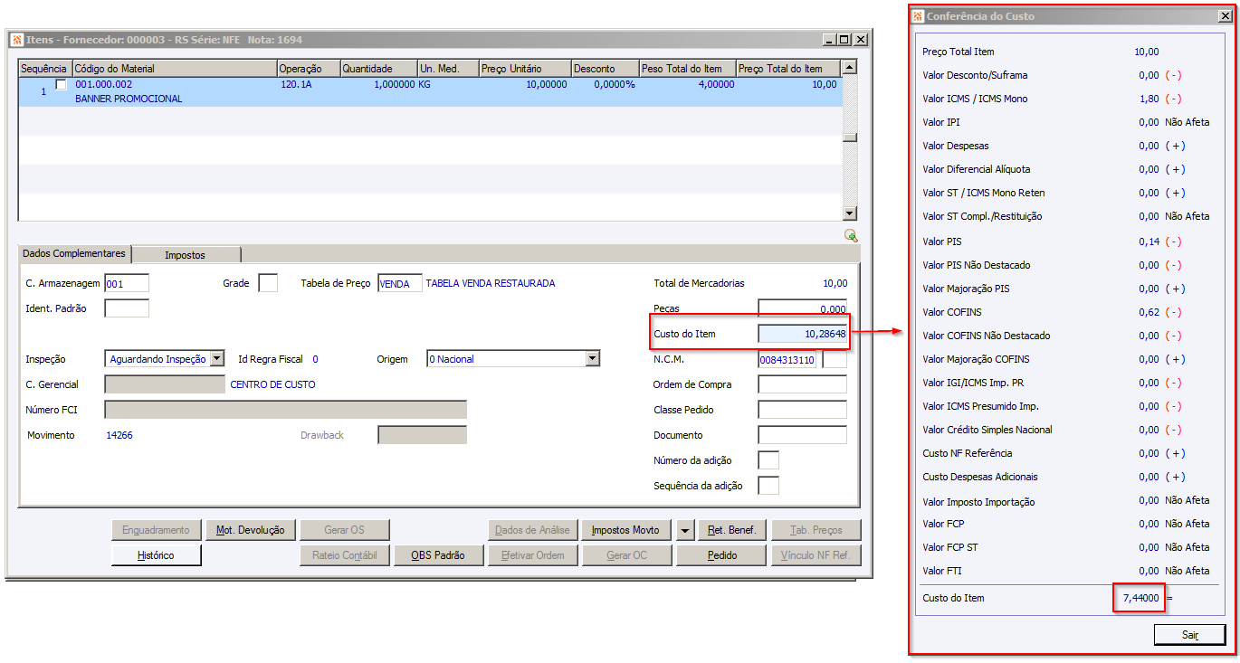The image size is (1240, 663).
Task: Click the Rateio Contábil button
Action: click(x=345, y=555)
